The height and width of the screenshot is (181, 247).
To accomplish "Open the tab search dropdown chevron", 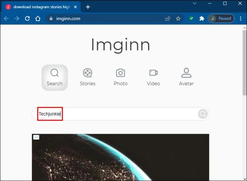I will click(x=195, y=3).
